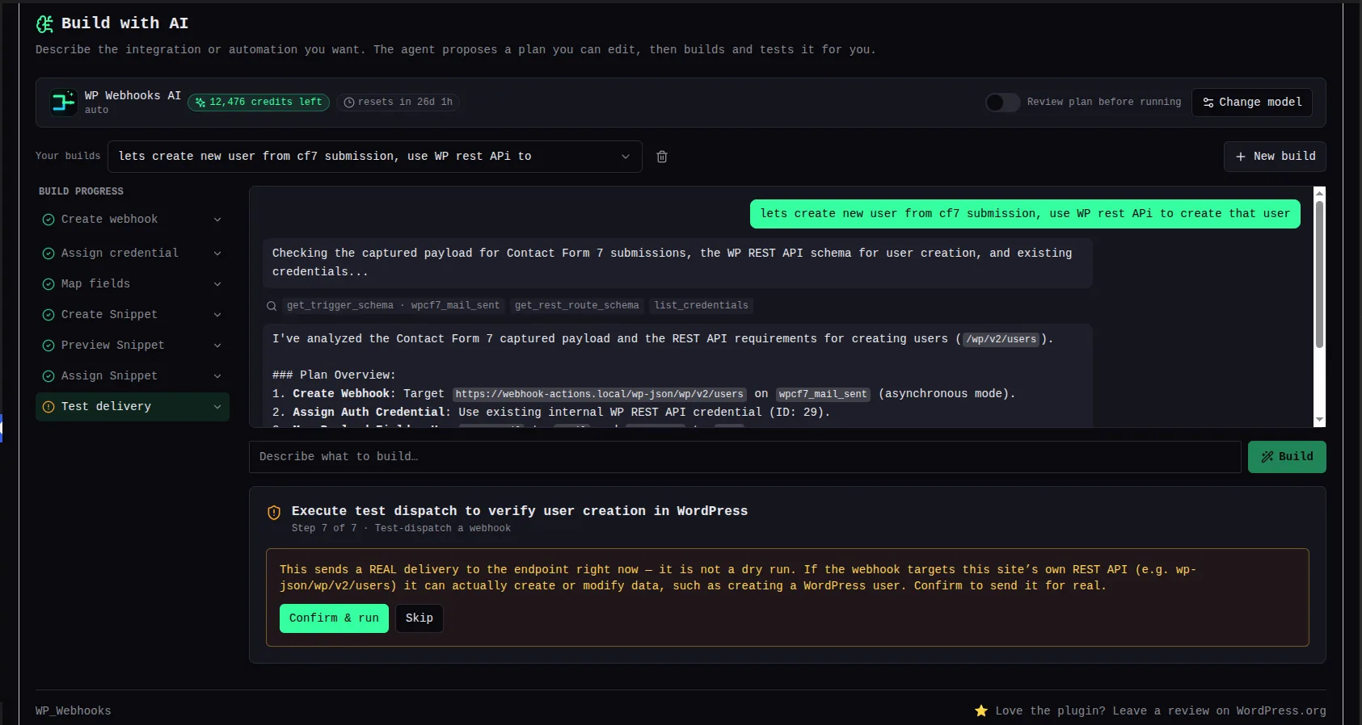Click the Assign Snippet checkmark status icon
This screenshot has height=725, width=1362.
click(x=48, y=376)
